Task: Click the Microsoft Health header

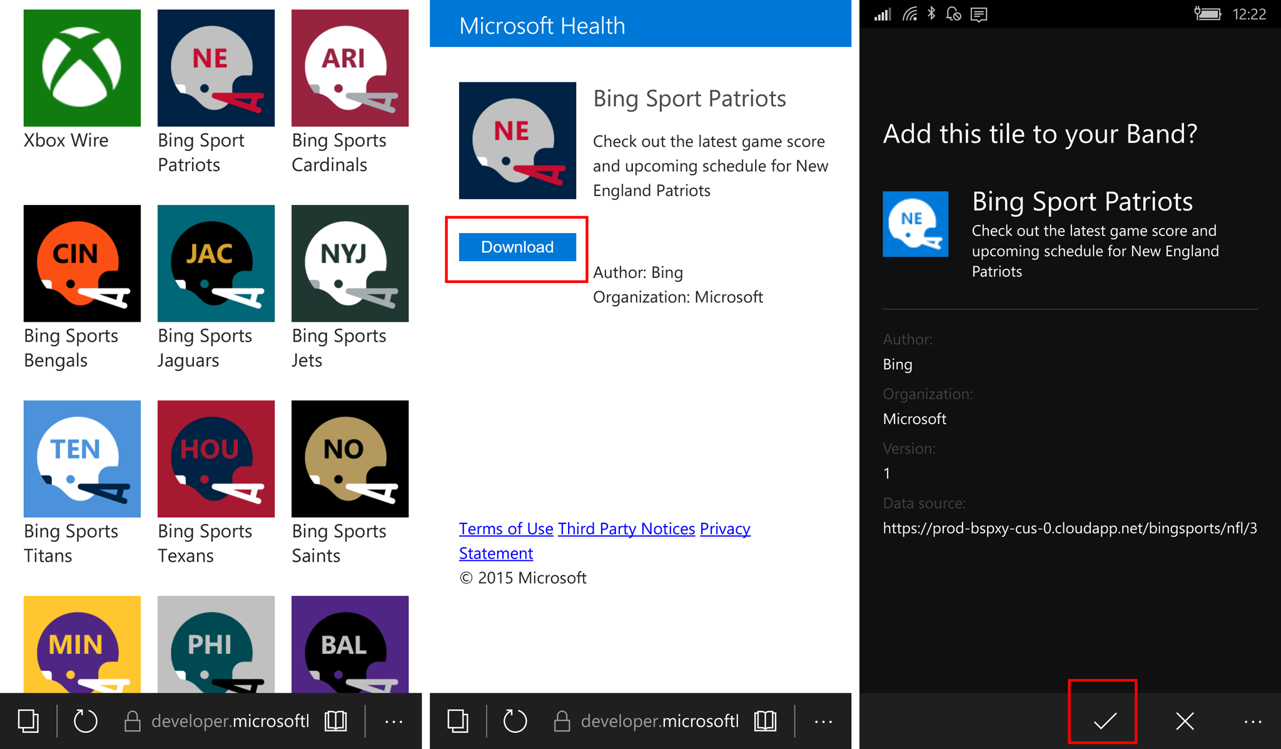Action: [542, 26]
